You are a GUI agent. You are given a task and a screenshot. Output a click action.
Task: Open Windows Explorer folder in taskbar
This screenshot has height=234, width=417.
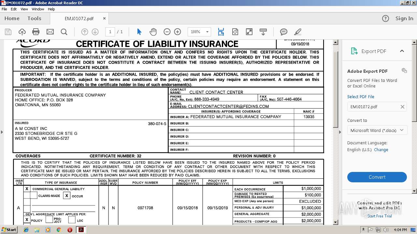37,229
